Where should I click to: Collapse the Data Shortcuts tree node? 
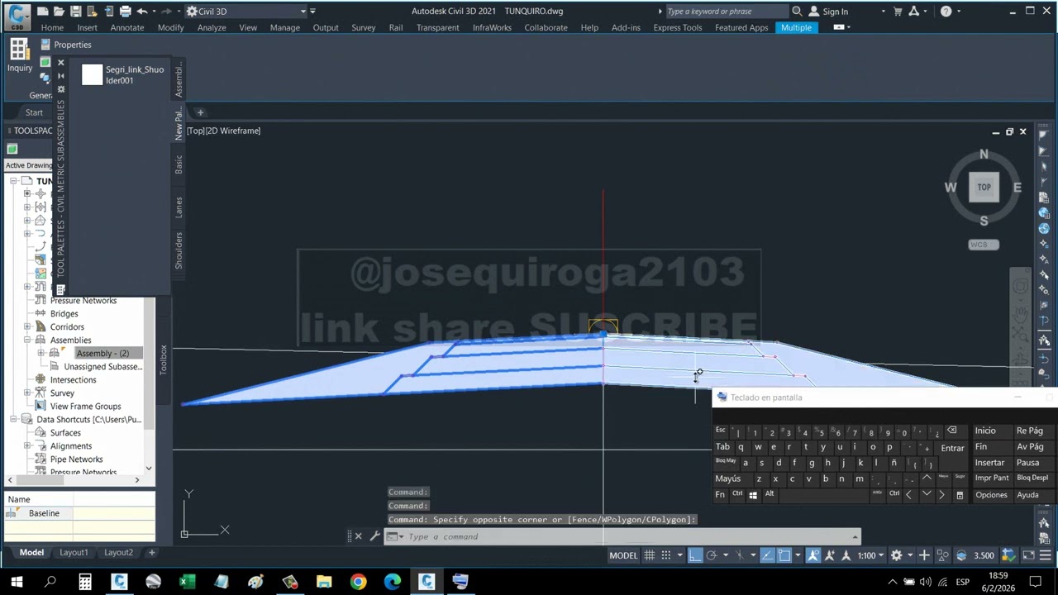click(14, 420)
